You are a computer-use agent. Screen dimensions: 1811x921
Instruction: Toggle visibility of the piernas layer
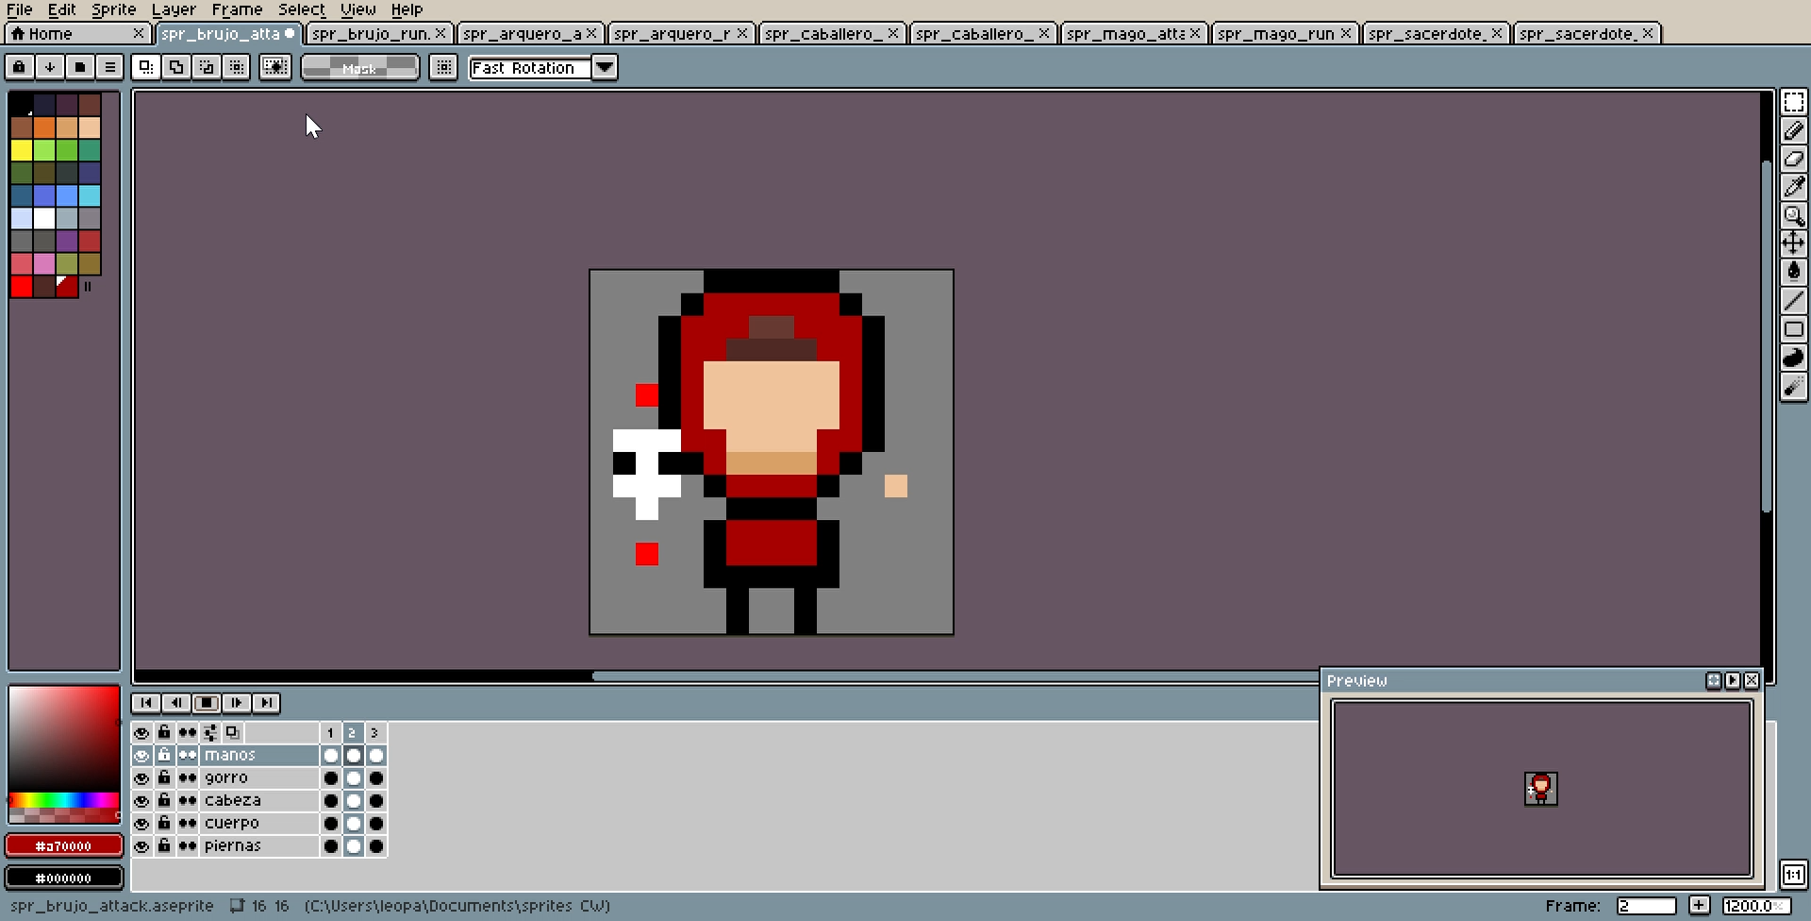pos(141,846)
